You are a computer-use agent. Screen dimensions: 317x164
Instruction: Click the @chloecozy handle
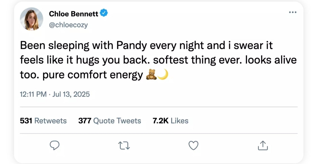[x=69, y=25]
